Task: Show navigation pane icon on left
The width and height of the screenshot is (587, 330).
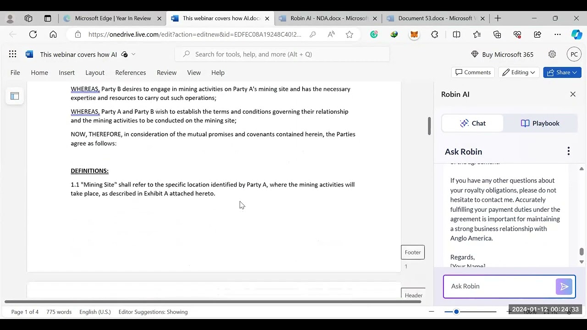Action: [15, 96]
